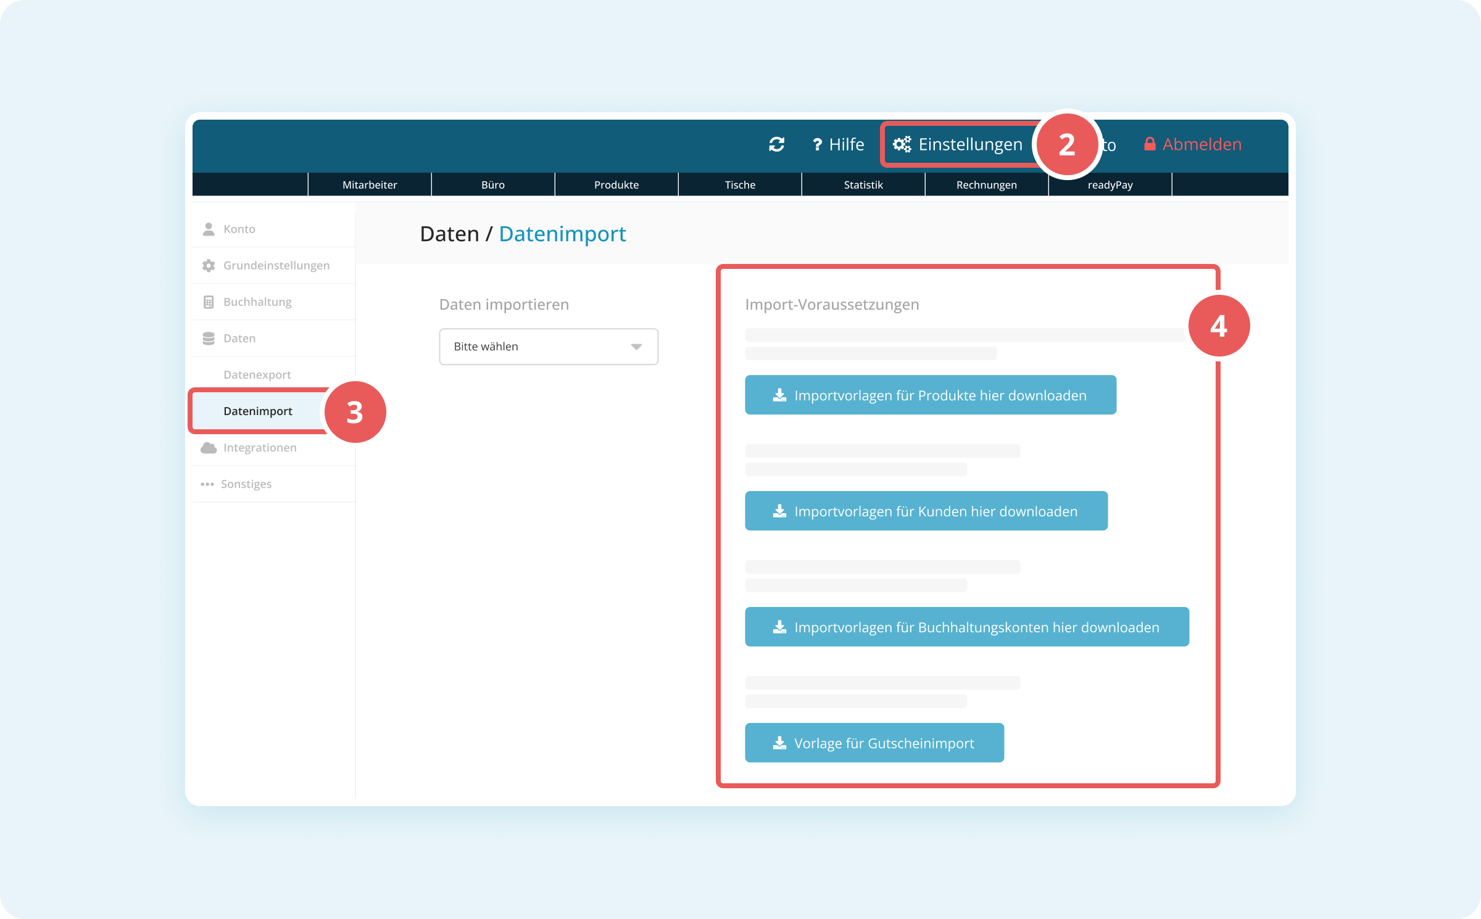This screenshot has height=919, width=1481.
Task: Select Integrationen in the sidebar
Action: coord(274,448)
